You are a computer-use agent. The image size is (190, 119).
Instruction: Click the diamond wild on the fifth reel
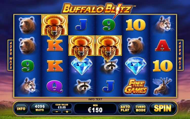point(136,66)
